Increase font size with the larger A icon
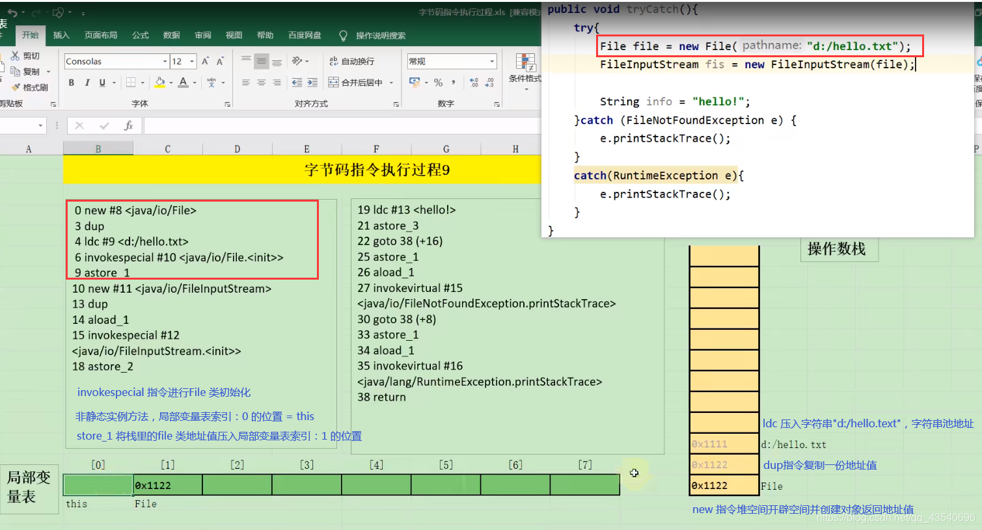The height and width of the screenshot is (530, 982). 205,61
